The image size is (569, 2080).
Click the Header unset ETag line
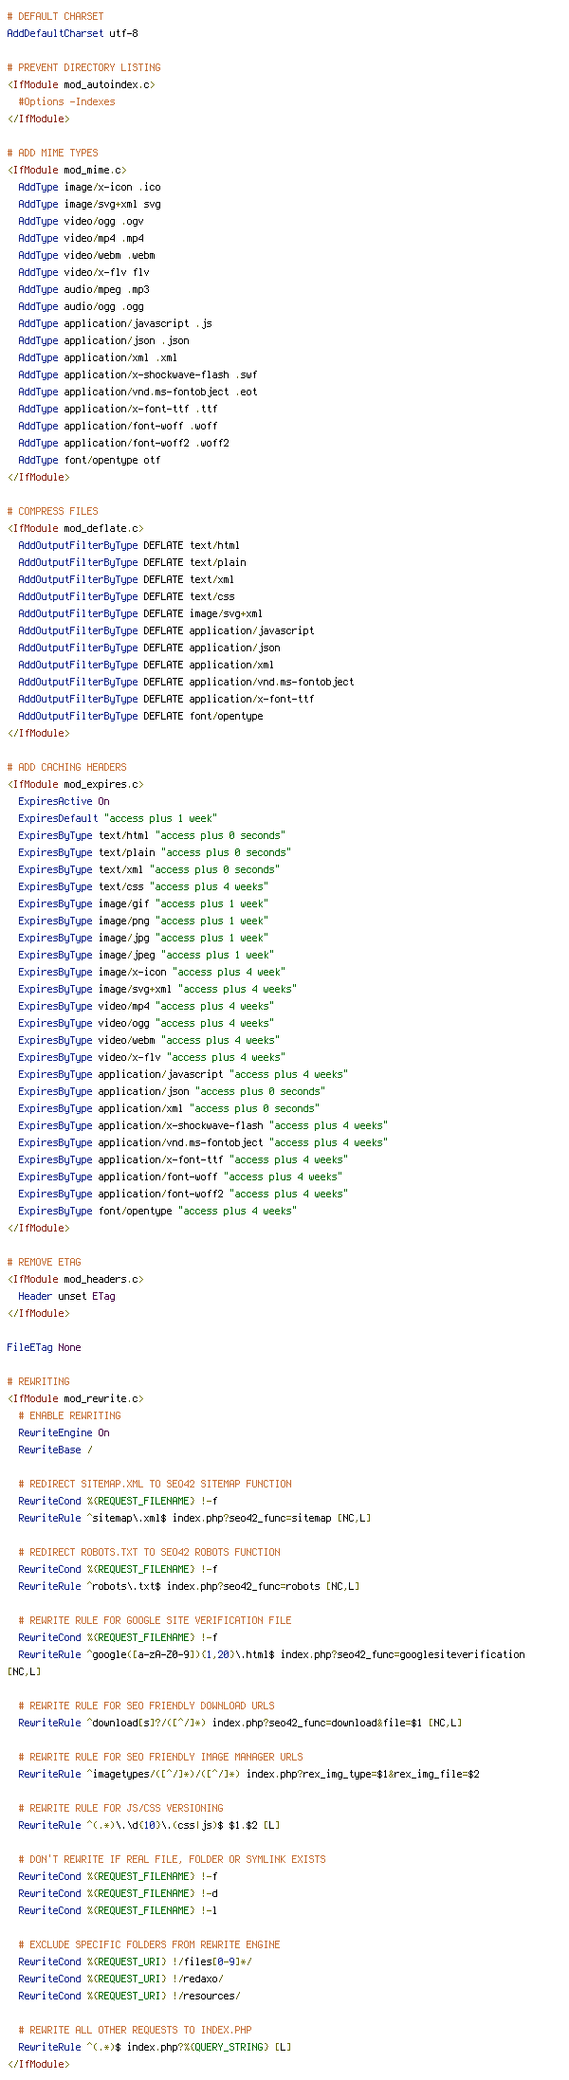[66, 1296]
